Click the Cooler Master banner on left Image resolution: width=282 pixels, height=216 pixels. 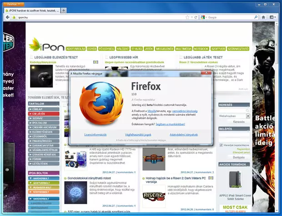15,117
